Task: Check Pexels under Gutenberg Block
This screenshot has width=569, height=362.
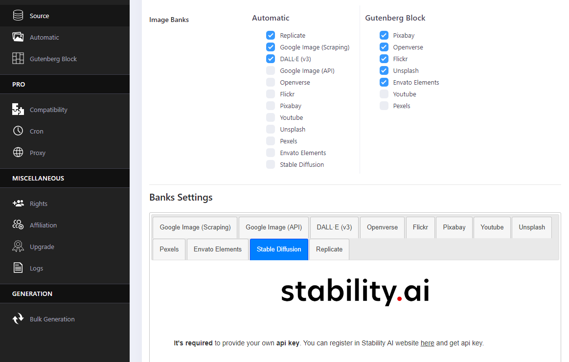Action: click(384, 106)
